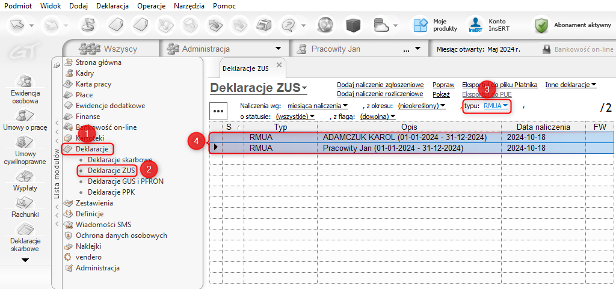Open Umowy o pracę in left sidebar
This screenshot has width=616, height=289.
click(x=25, y=120)
